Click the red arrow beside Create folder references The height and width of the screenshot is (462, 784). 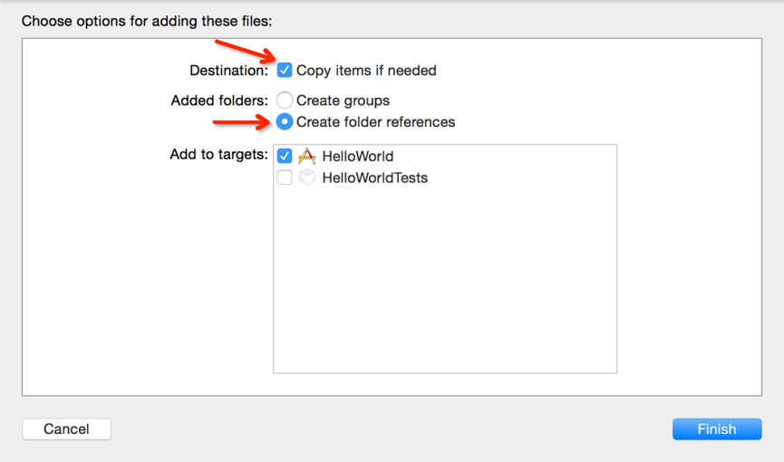[241, 122]
